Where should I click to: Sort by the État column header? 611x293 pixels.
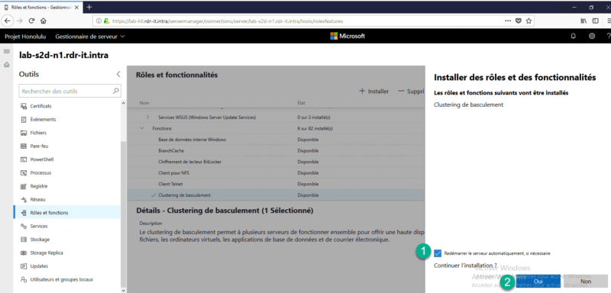(301, 103)
